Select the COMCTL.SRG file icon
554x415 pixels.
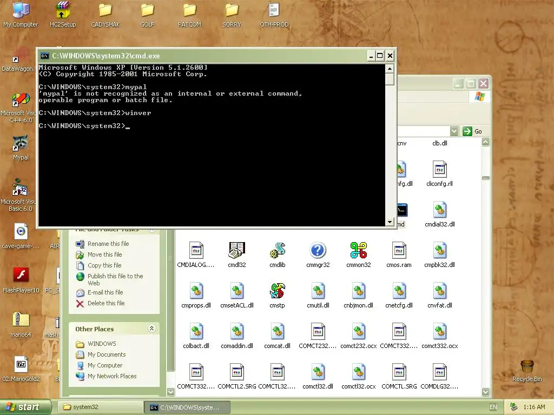click(399, 372)
